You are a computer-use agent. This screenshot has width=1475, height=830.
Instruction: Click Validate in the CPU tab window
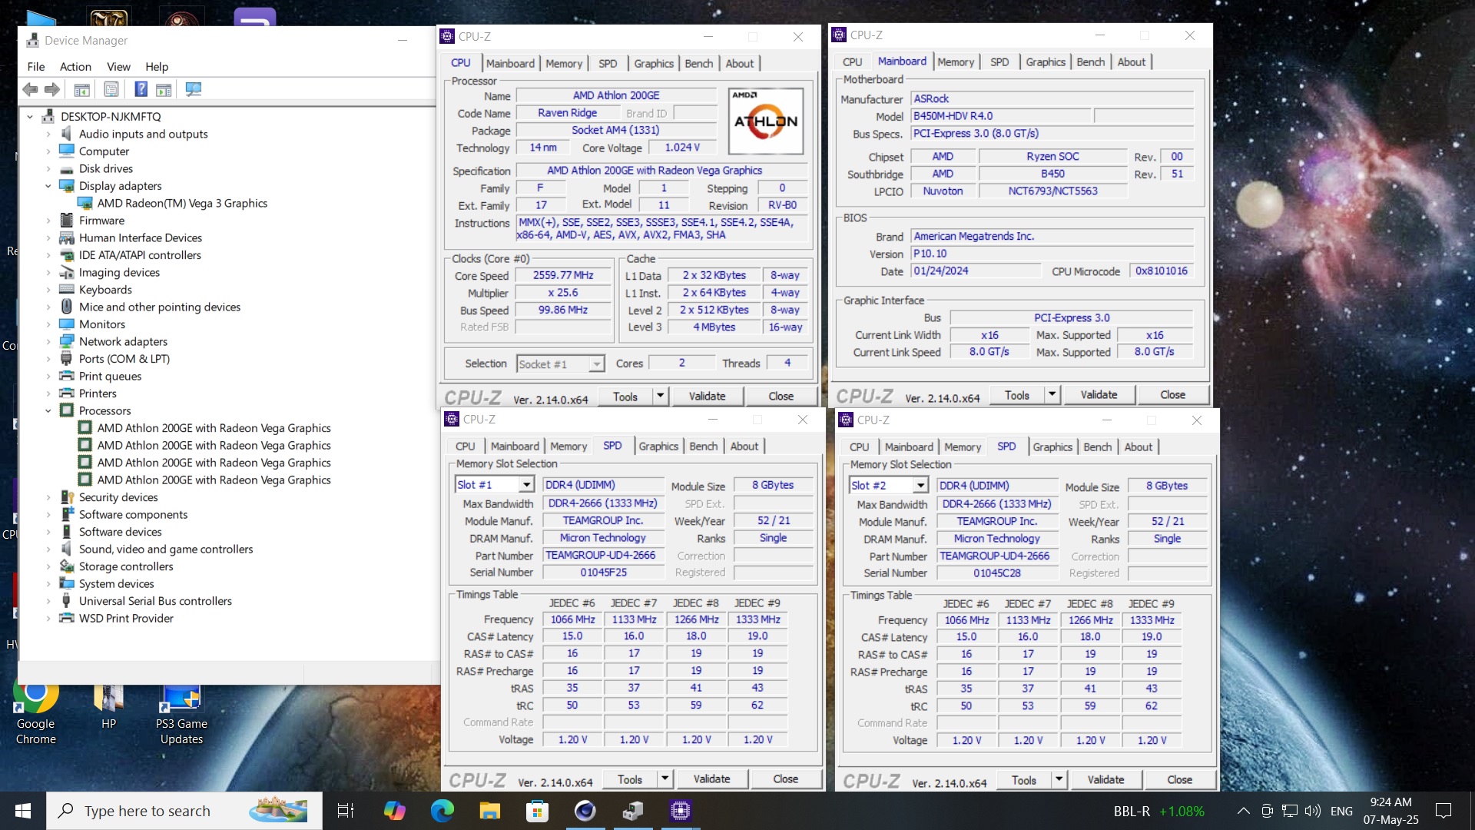tap(707, 397)
